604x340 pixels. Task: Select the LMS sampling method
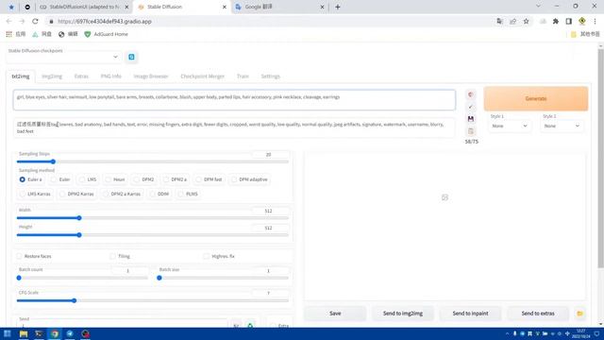click(88, 179)
